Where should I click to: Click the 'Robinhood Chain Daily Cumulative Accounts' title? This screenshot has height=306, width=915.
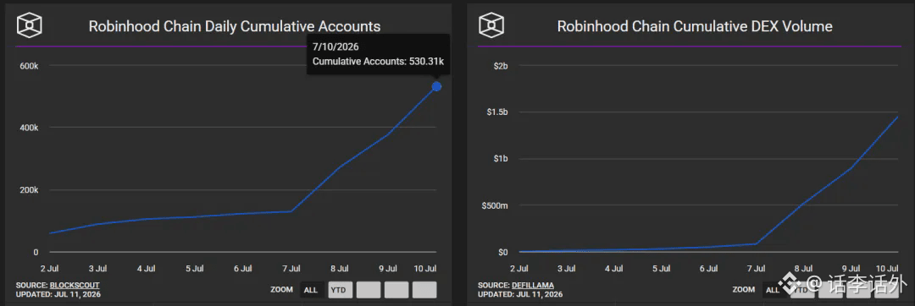pos(234,26)
